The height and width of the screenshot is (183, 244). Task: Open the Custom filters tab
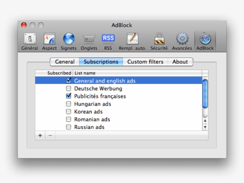(x=146, y=62)
